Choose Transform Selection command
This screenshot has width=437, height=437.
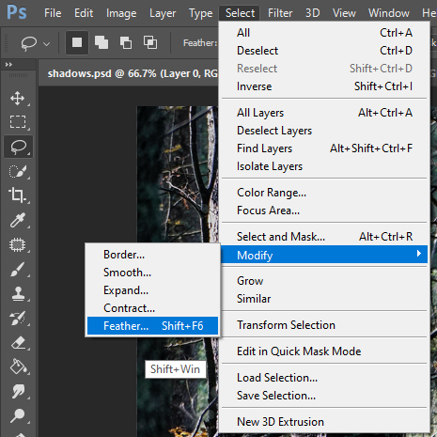pos(324,325)
